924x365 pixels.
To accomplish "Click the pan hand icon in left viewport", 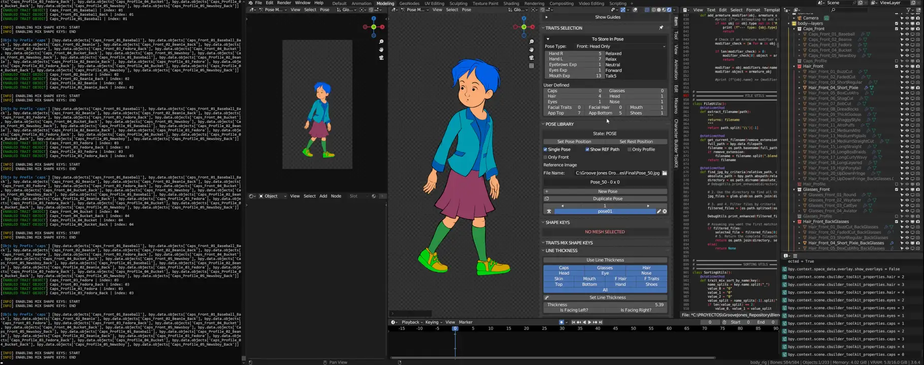I will click(x=381, y=50).
